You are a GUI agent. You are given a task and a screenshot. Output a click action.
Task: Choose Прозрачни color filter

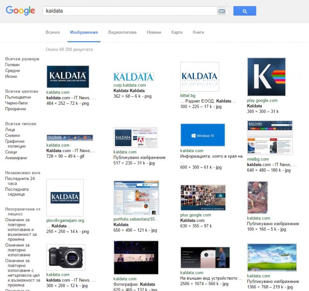pos(16,109)
